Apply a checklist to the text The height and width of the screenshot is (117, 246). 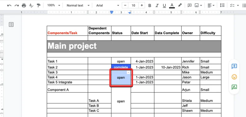(232, 6)
